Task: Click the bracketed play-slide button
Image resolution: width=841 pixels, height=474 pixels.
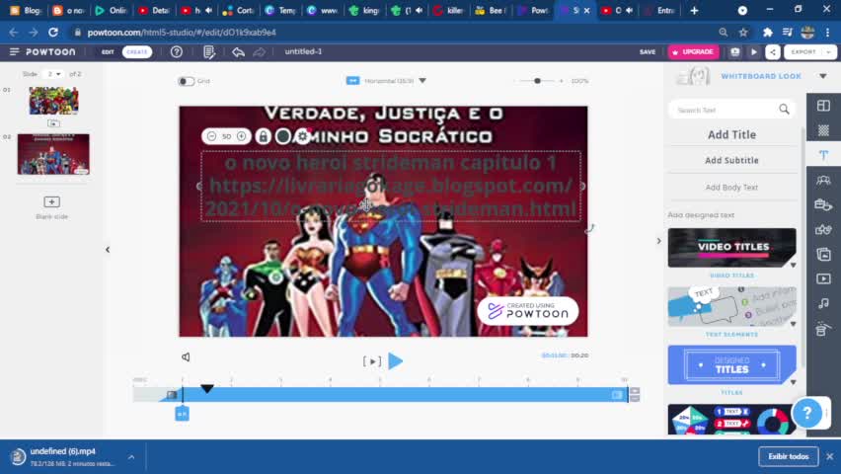Action: (x=372, y=361)
